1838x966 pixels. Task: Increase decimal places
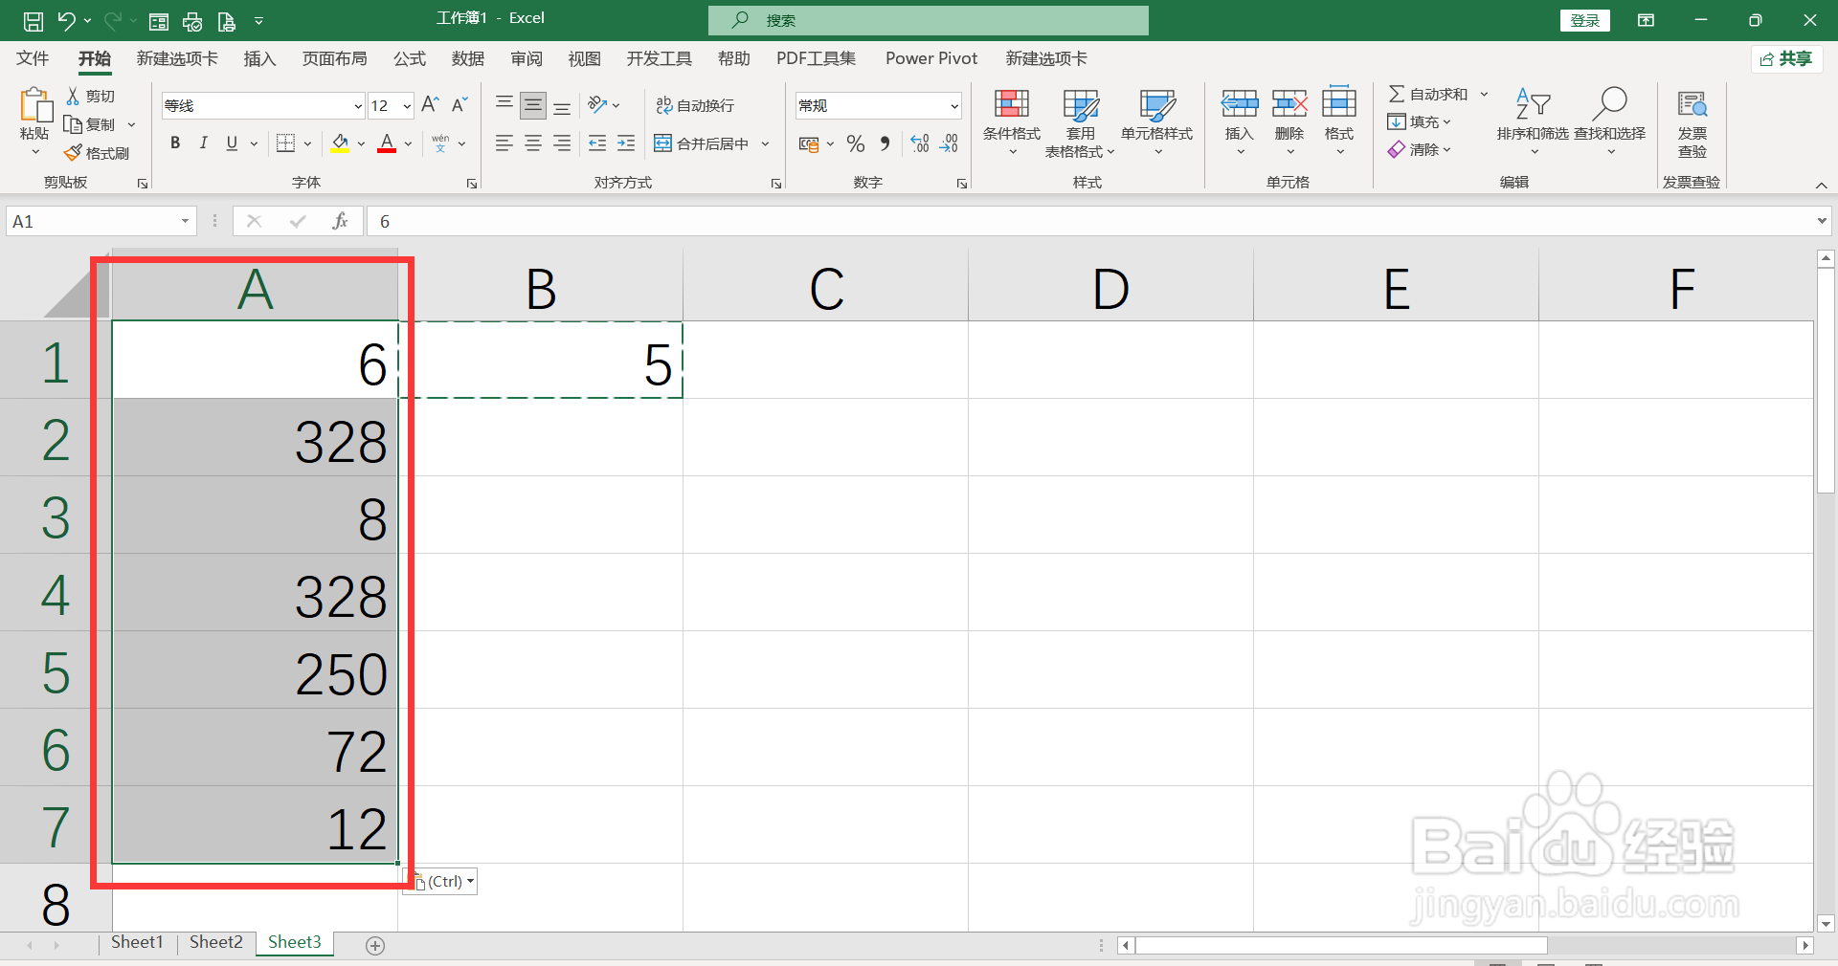coord(920,143)
